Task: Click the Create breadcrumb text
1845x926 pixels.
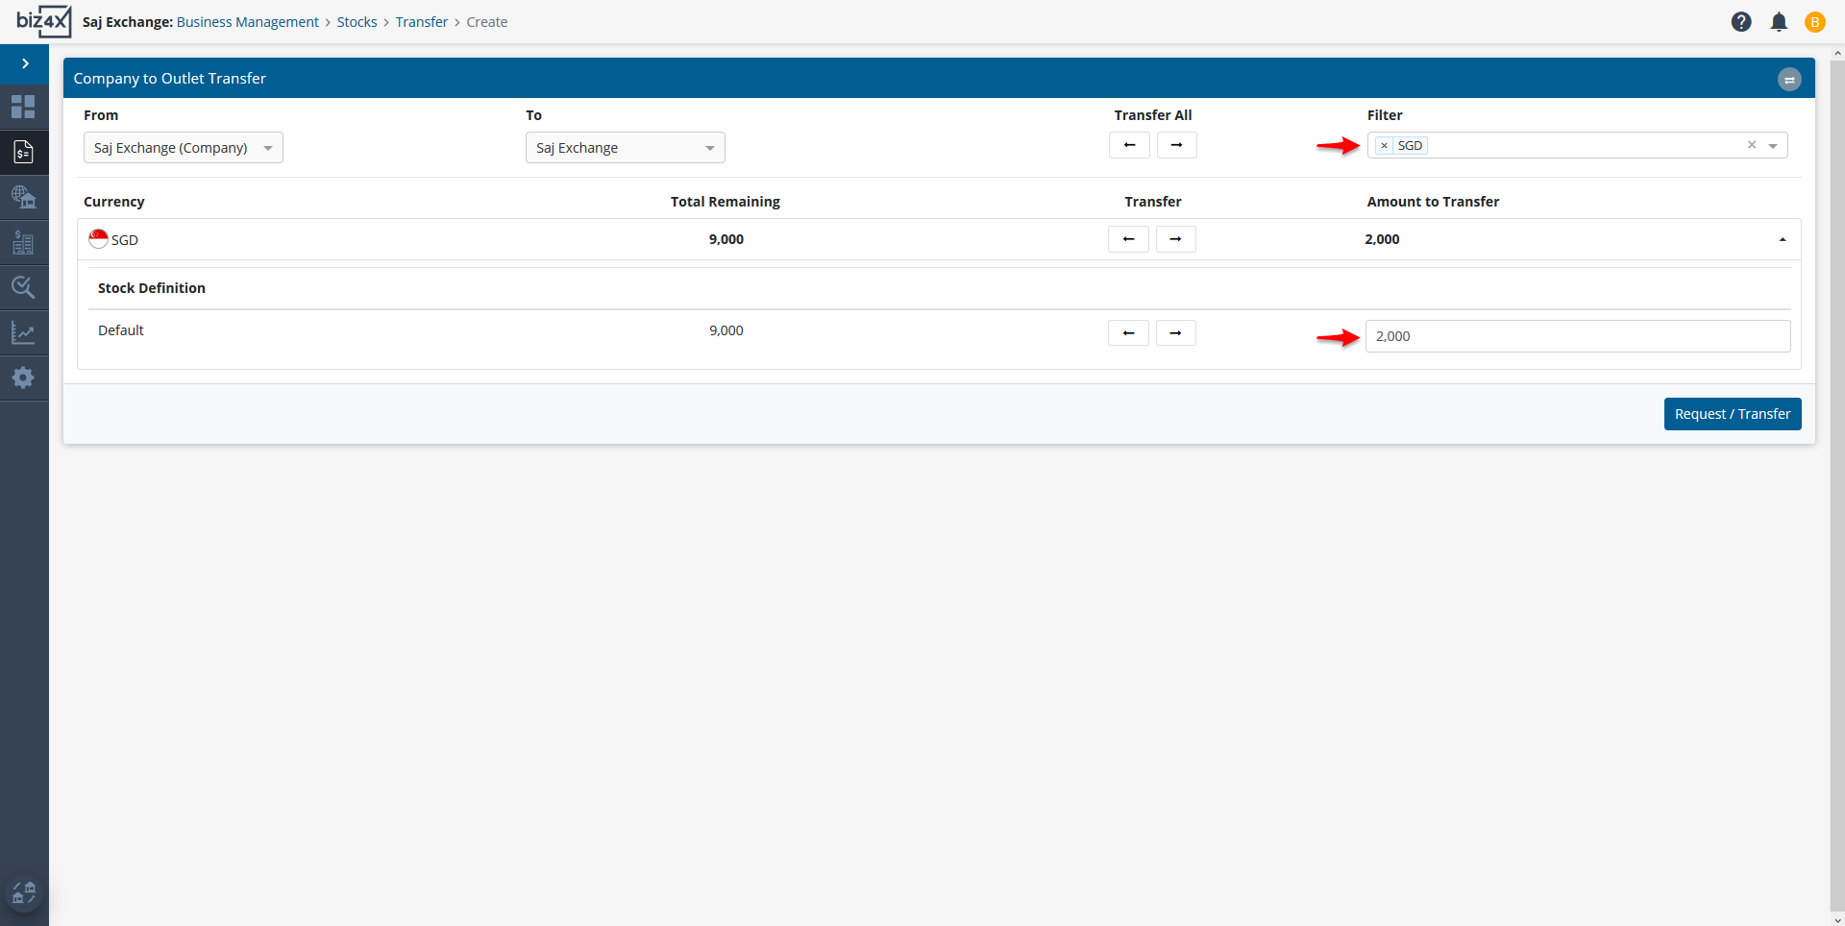Action: pyautogui.click(x=487, y=22)
